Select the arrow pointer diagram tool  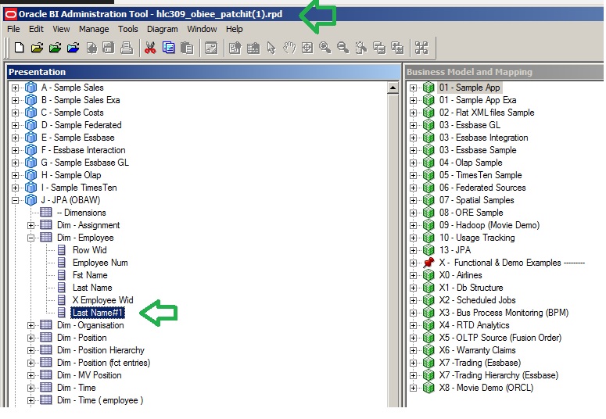coord(271,48)
